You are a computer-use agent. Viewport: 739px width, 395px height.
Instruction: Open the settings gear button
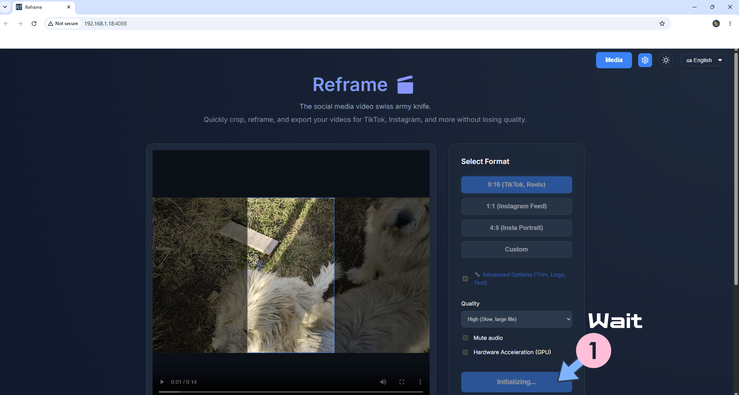click(x=645, y=60)
